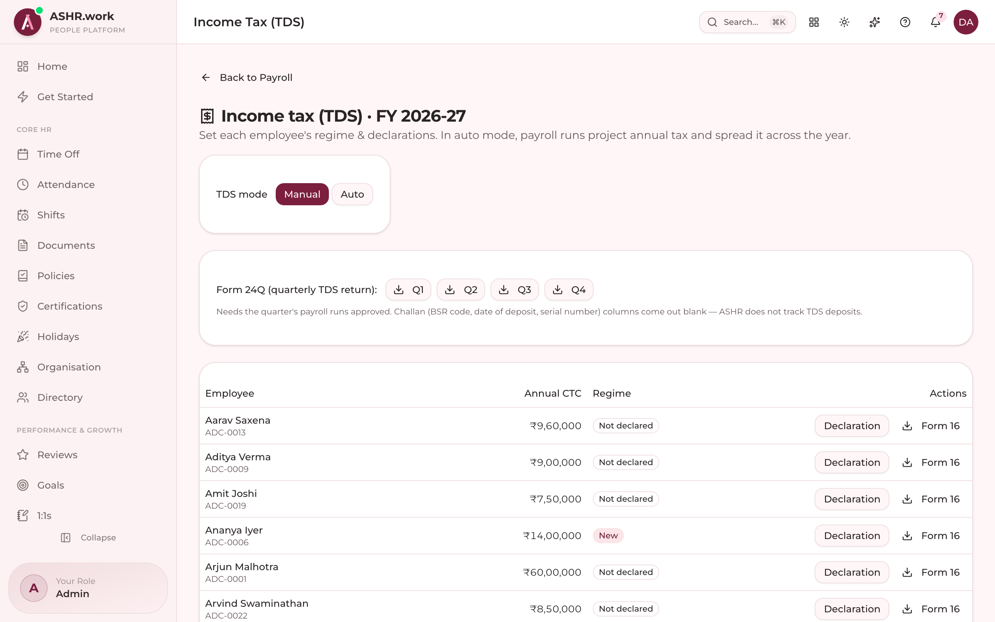The image size is (995, 622).
Task: Open Shifts in sidebar
Action: pyautogui.click(x=88, y=215)
